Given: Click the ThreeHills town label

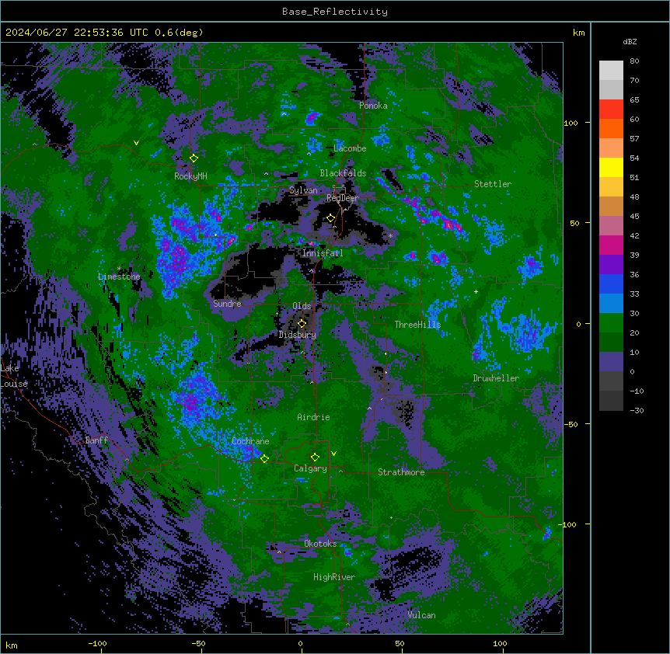Looking at the screenshot, I should [x=417, y=325].
